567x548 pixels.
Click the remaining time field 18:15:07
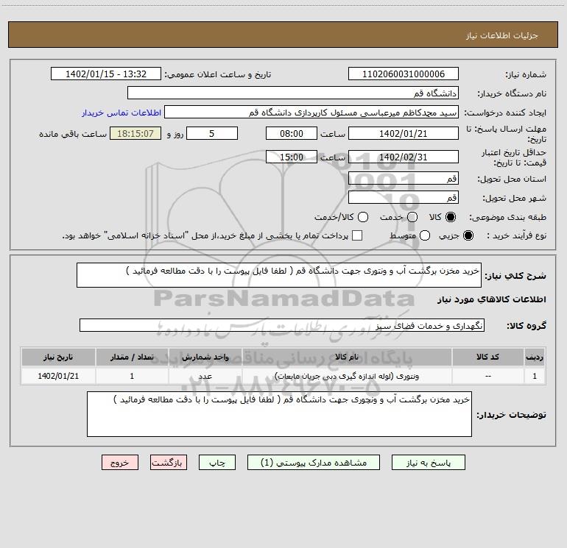point(135,133)
